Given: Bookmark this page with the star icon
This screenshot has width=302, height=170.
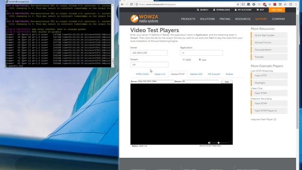Looking at the screenshot, I should [x=238, y=4].
